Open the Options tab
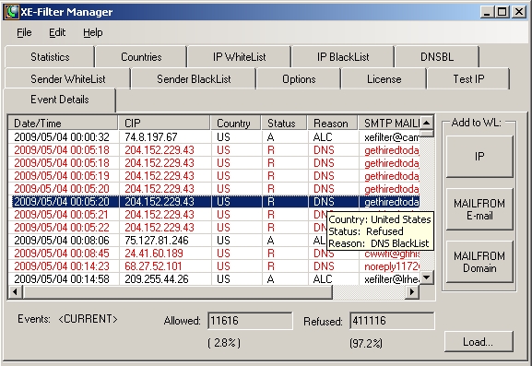The image size is (532, 366). tap(299, 79)
